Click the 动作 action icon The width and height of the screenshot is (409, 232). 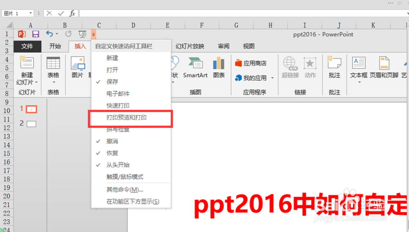310,64
